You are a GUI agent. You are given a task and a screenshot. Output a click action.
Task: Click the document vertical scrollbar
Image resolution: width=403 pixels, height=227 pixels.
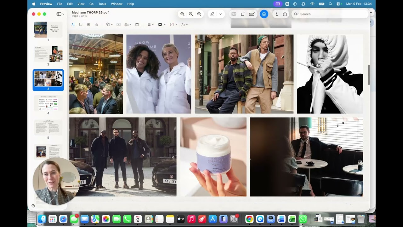[369, 75]
